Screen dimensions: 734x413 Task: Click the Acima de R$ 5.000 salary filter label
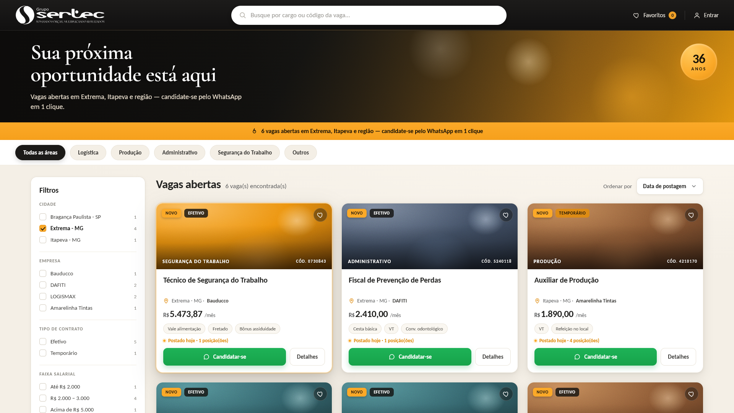tap(72, 410)
